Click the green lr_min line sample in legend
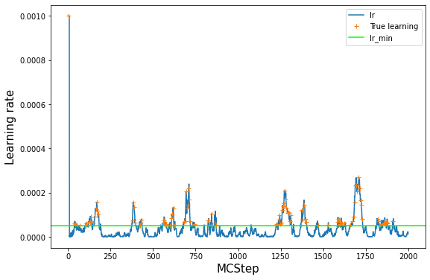This screenshot has height=280, width=430. (x=356, y=38)
